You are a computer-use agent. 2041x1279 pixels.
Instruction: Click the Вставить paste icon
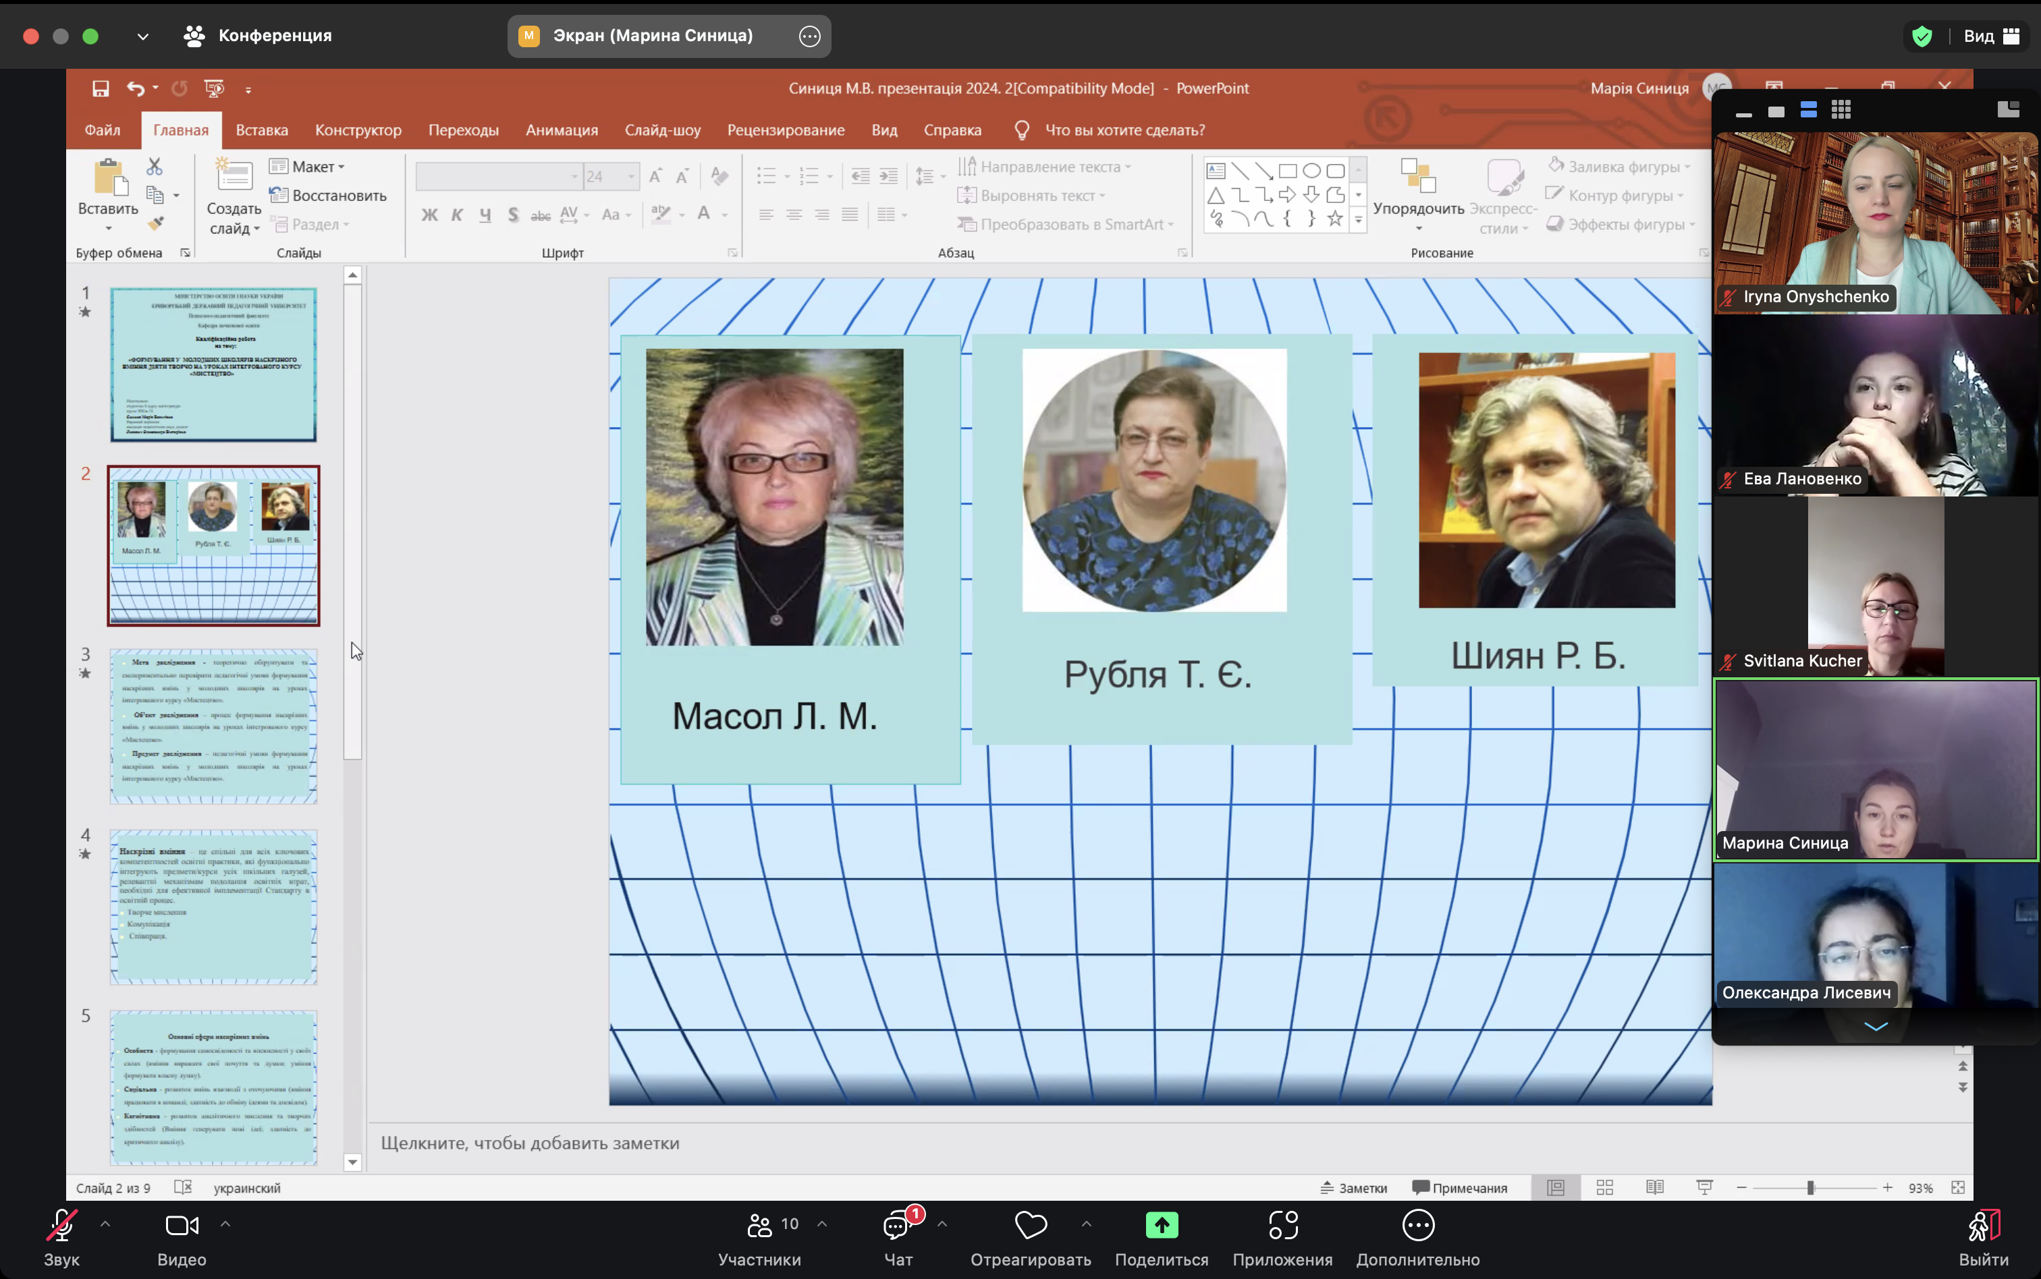[x=109, y=177]
